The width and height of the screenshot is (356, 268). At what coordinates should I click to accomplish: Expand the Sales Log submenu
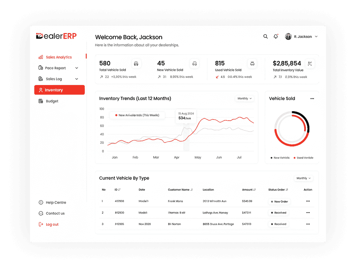[x=77, y=79]
